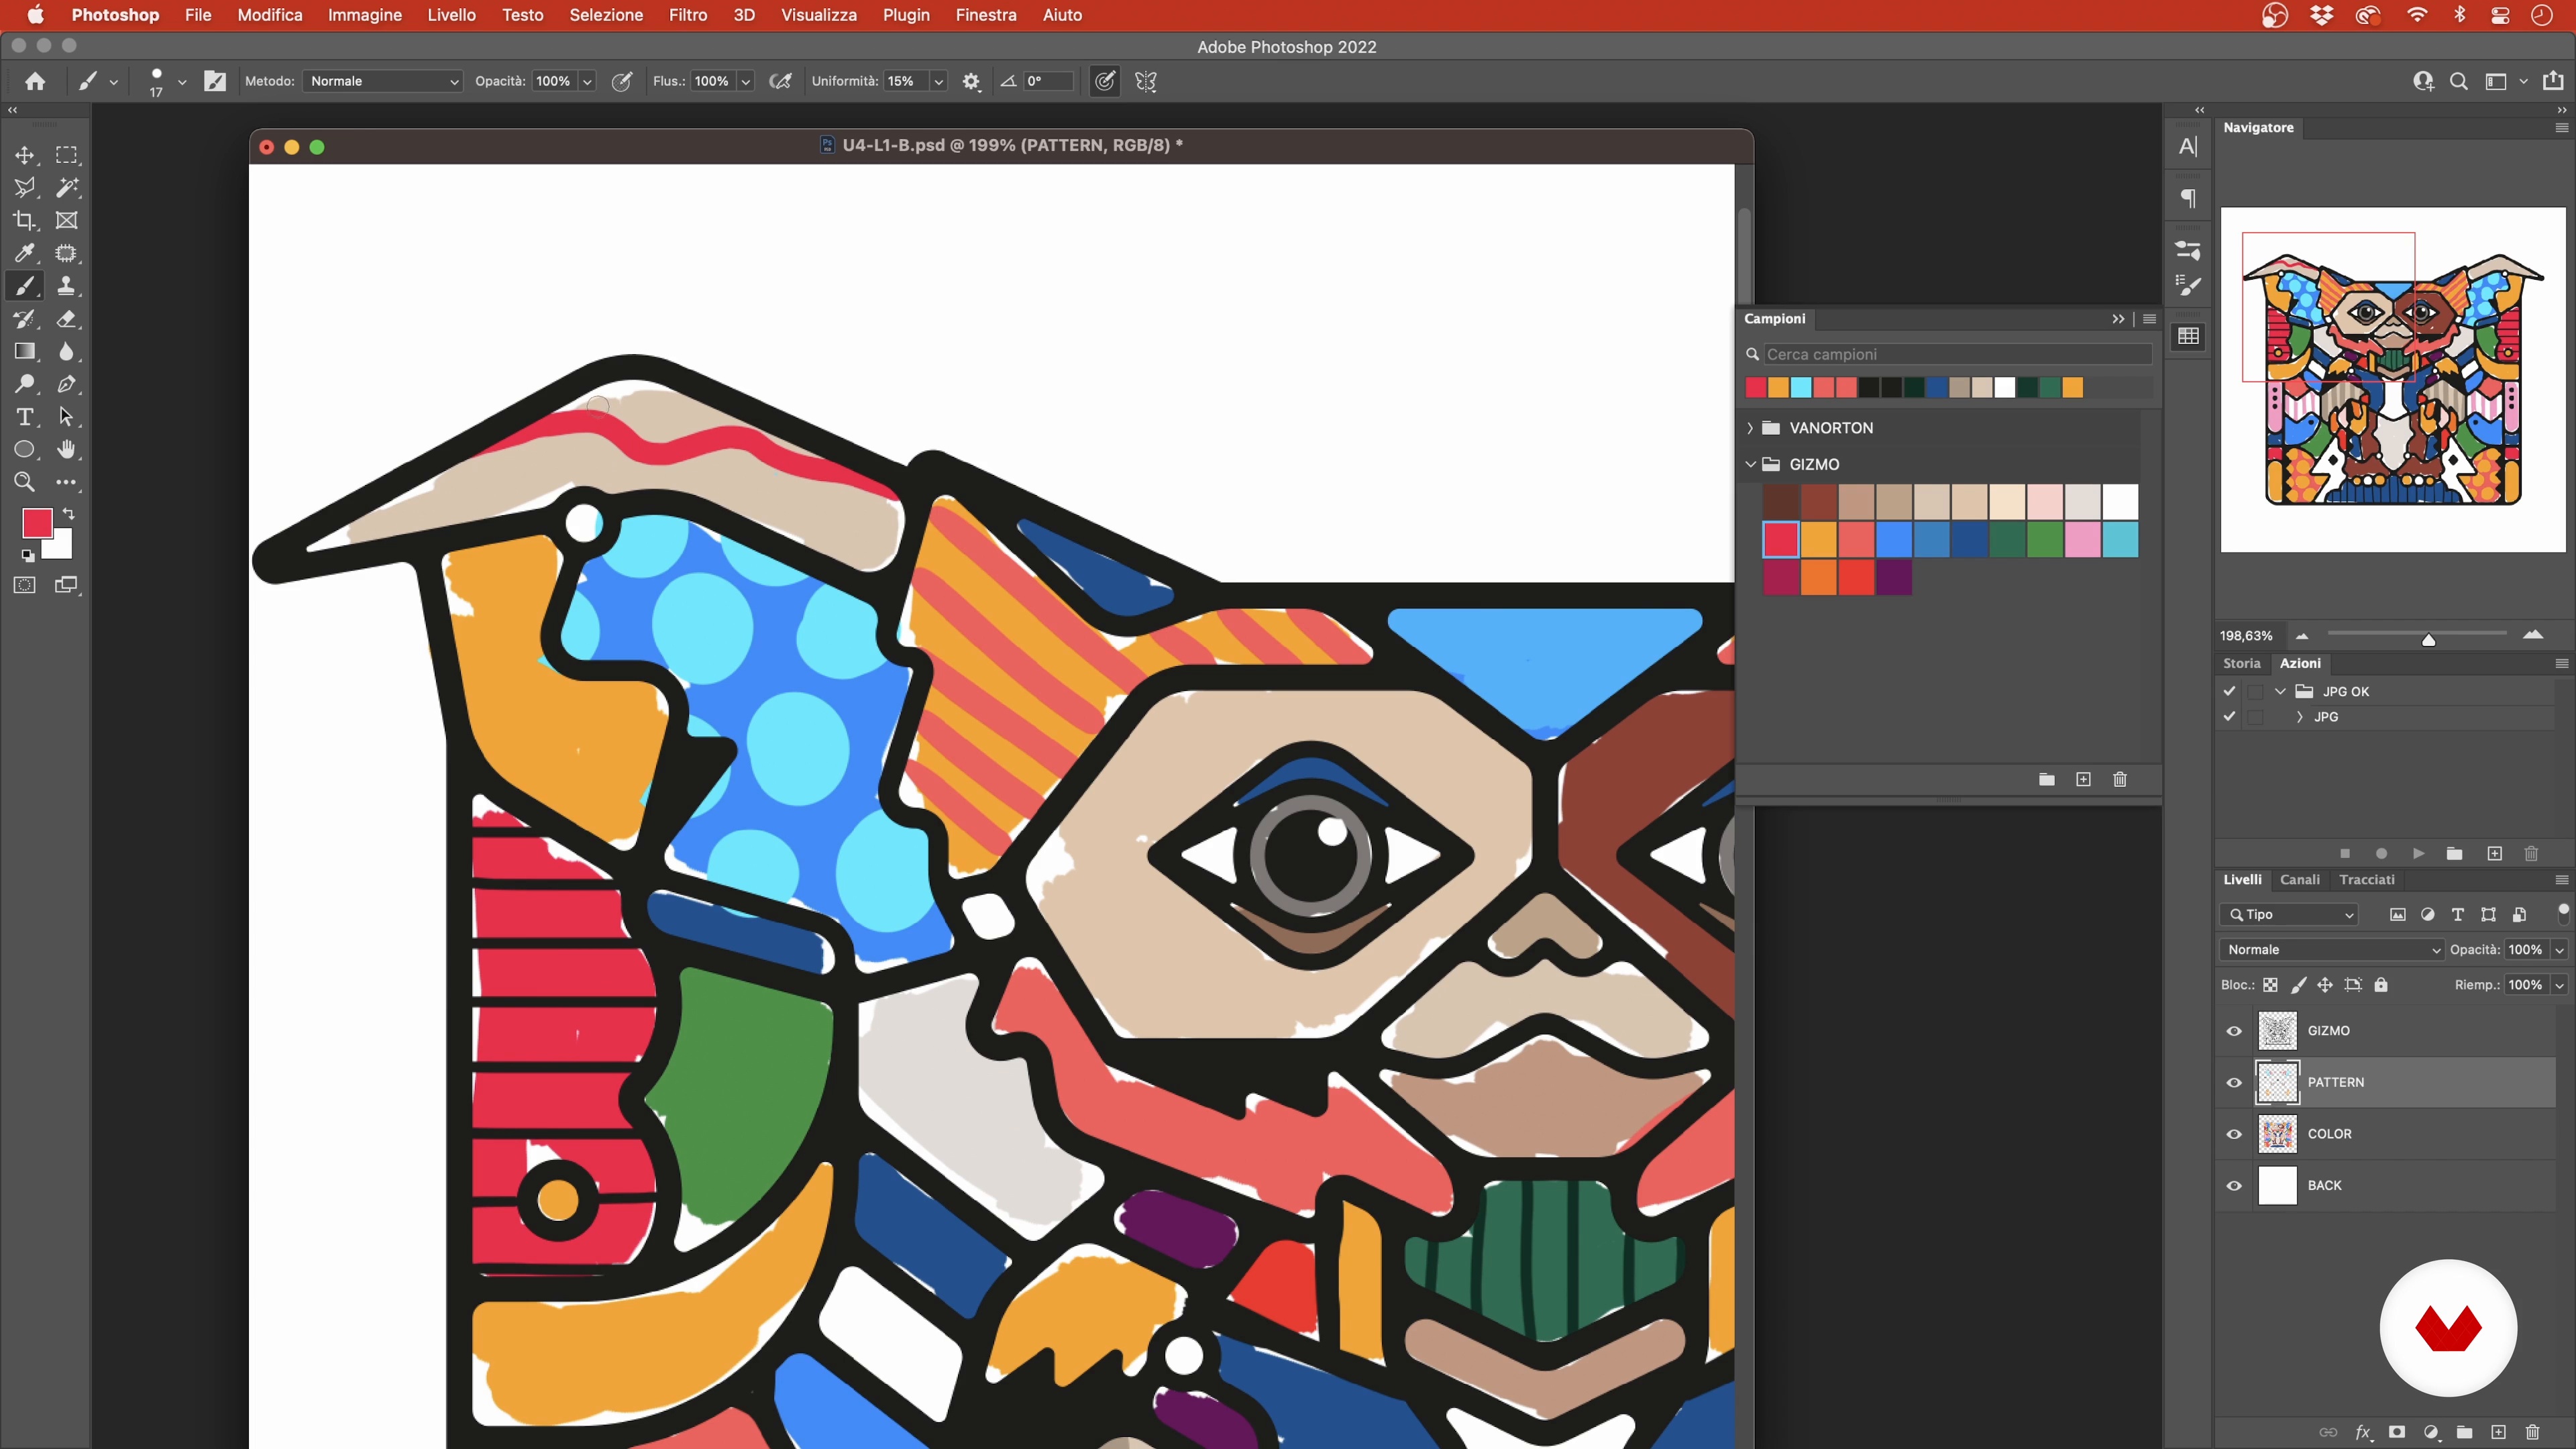2576x1449 pixels.
Task: Select the COLOR layer name
Action: click(x=2330, y=1135)
